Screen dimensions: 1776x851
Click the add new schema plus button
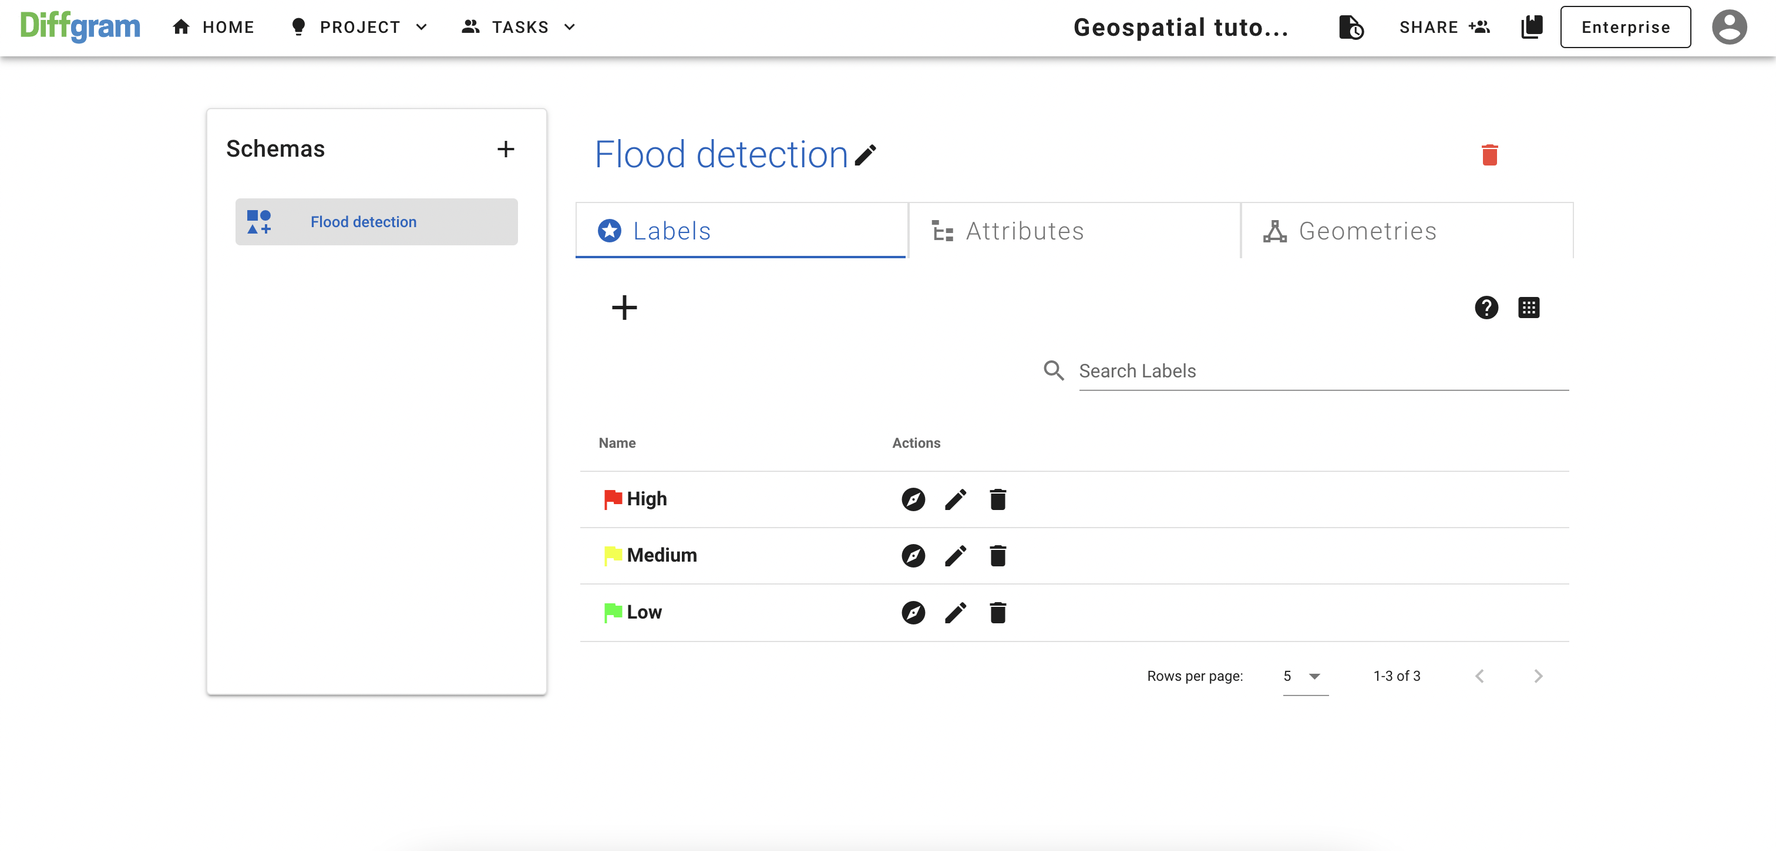click(506, 147)
